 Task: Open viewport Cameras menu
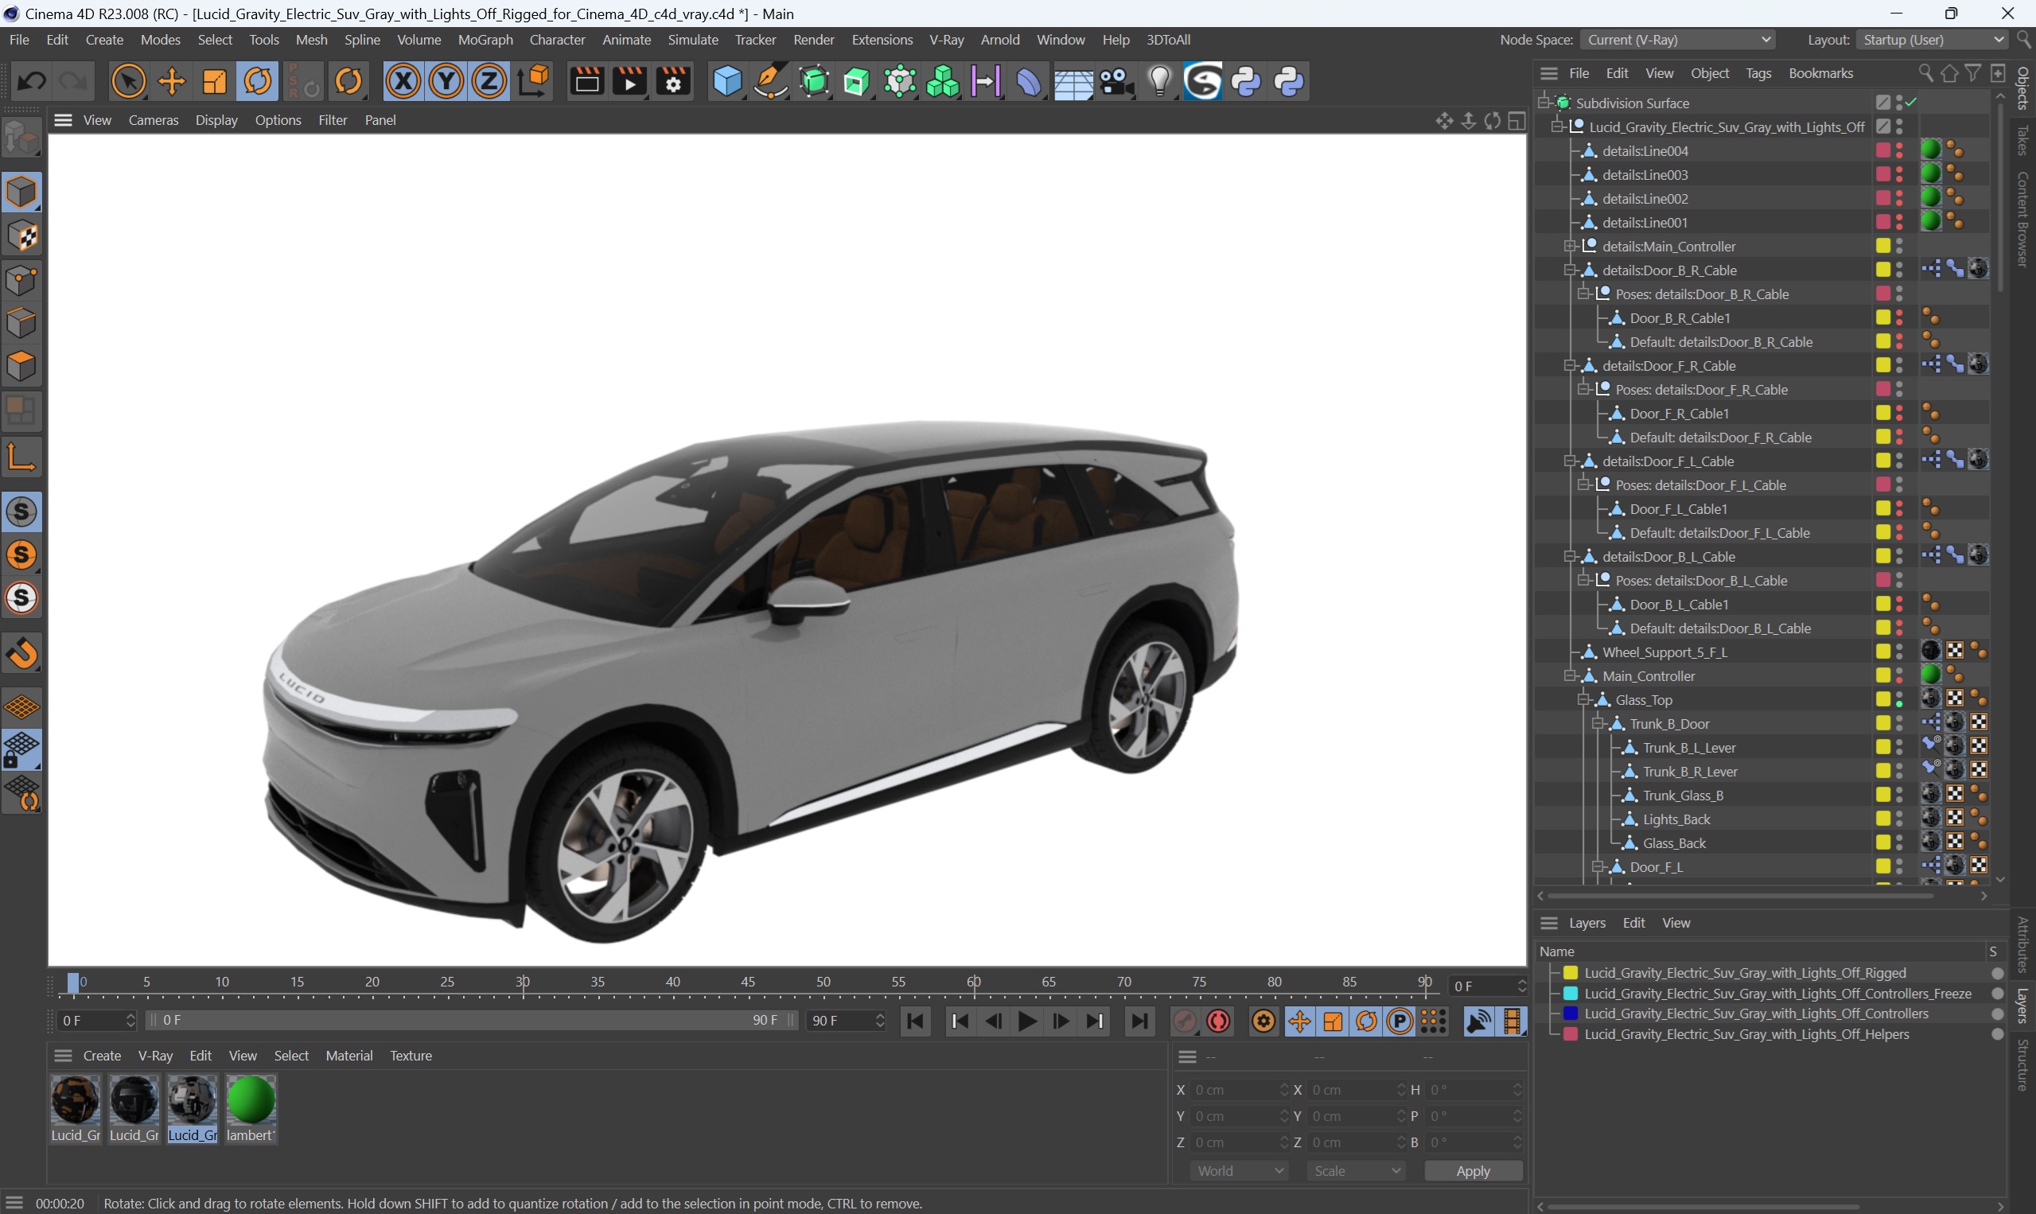click(x=153, y=119)
